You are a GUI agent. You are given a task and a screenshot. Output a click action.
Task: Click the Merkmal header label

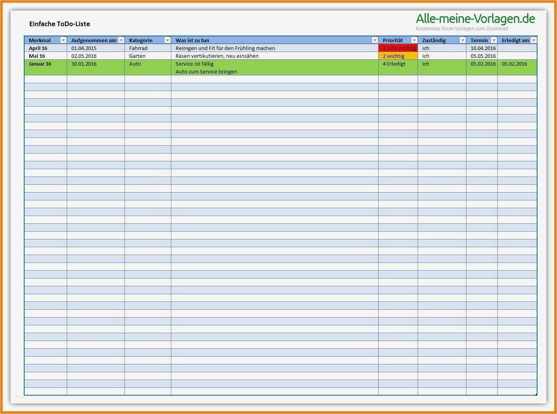point(40,40)
